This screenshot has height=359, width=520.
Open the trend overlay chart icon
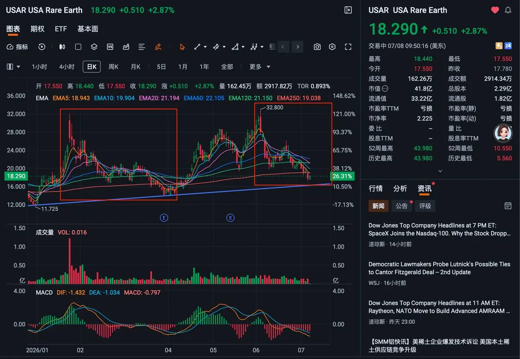point(126,47)
